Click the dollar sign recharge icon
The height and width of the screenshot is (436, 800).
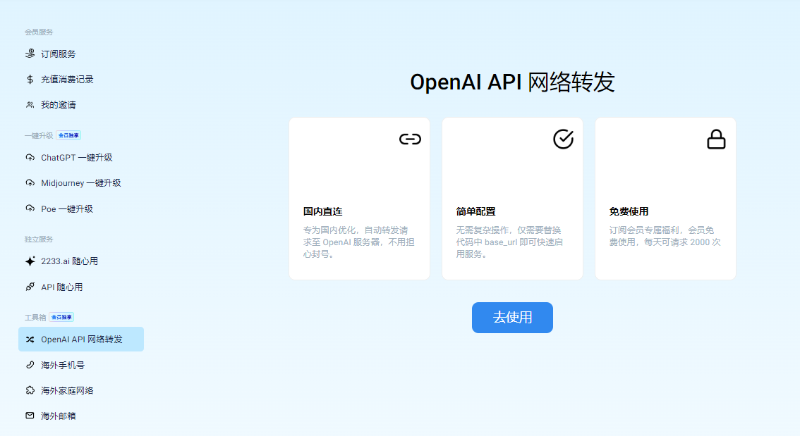[x=30, y=80]
